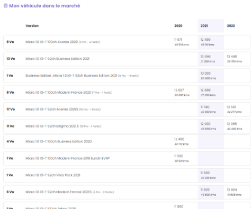Screen dimensions: 252x209
Task: Click the calendar icon beside the section title
Action: click(6, 6)
